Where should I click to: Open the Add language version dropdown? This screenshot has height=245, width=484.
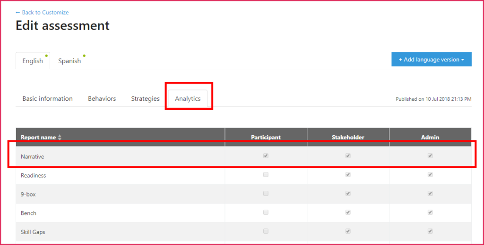(431, 59)
